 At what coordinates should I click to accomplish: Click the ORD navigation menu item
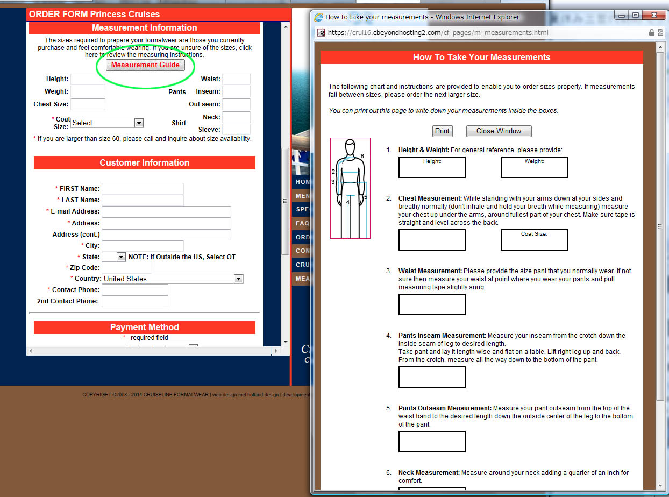(302, 237)
